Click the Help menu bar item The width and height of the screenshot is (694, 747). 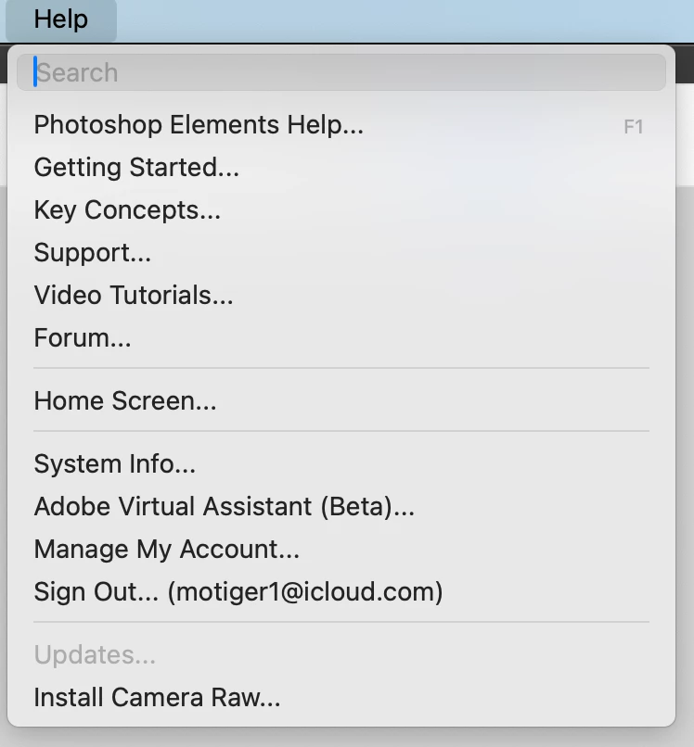tap(60, 20)
